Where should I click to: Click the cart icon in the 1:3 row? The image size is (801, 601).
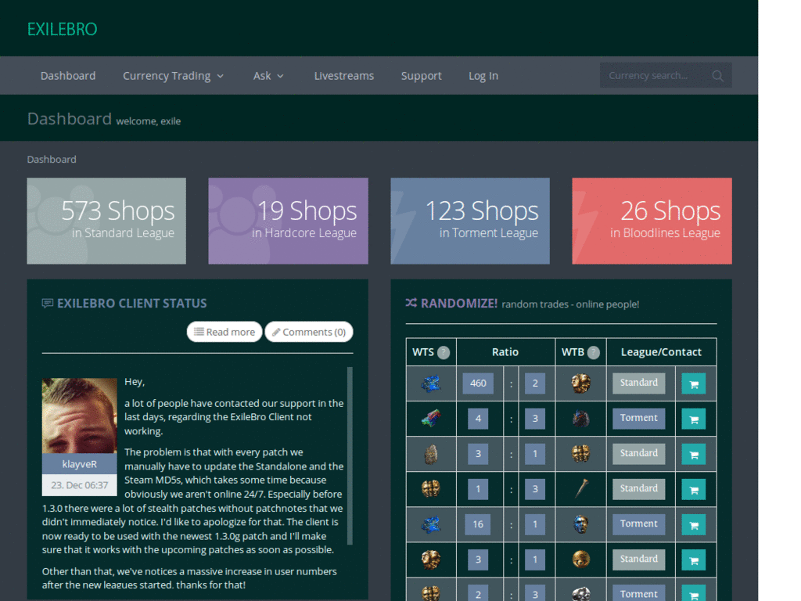[694, 490]
